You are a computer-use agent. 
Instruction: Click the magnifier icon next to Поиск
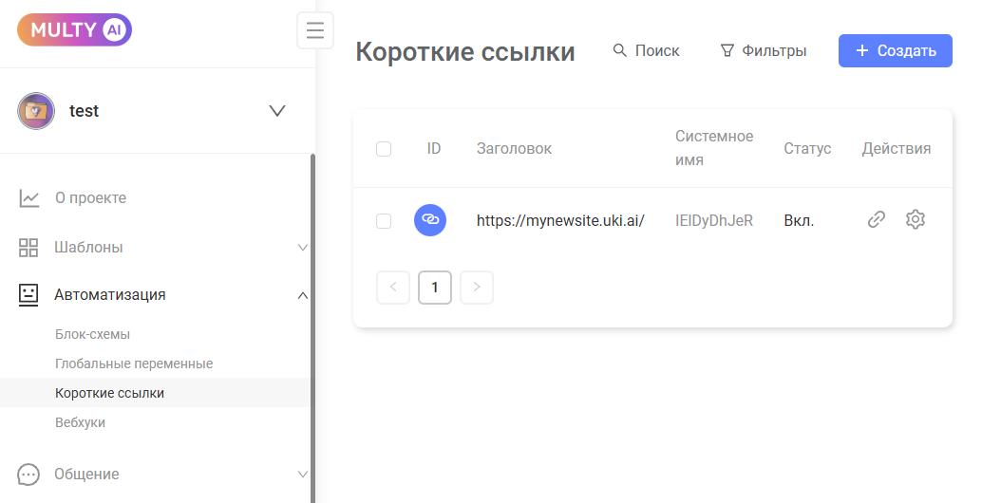point(619,50)
